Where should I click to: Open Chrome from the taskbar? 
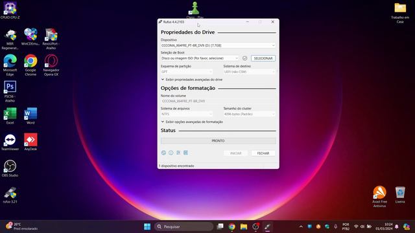point(232,227)
